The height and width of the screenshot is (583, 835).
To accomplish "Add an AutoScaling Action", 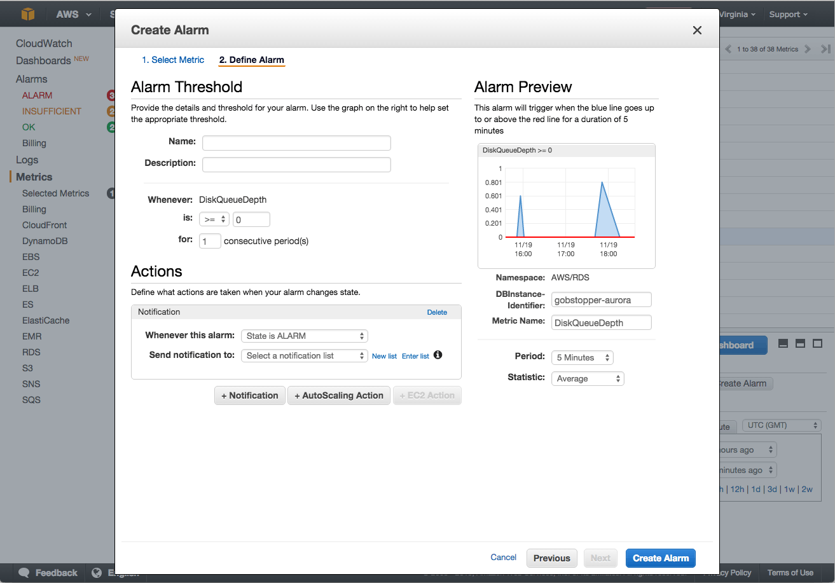I will click(x=339, y=395).
